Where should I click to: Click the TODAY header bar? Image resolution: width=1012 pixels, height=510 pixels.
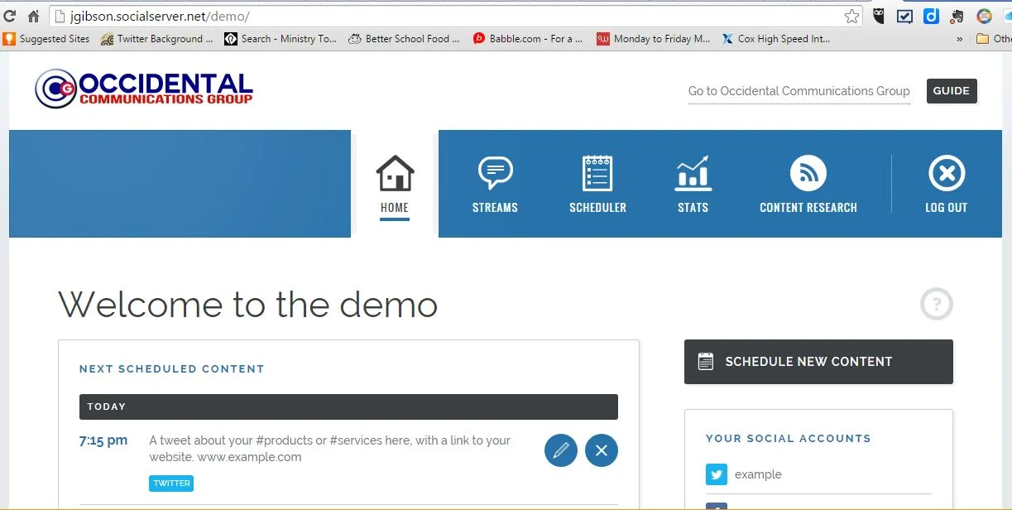click(348, 407)
